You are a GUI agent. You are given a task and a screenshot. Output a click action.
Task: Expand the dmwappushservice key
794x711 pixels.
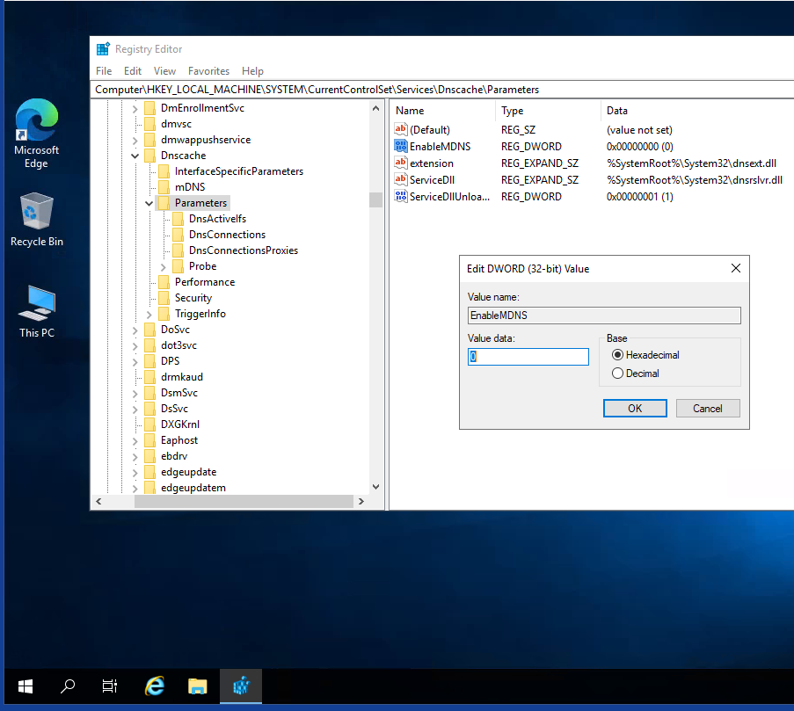(135, 140)
